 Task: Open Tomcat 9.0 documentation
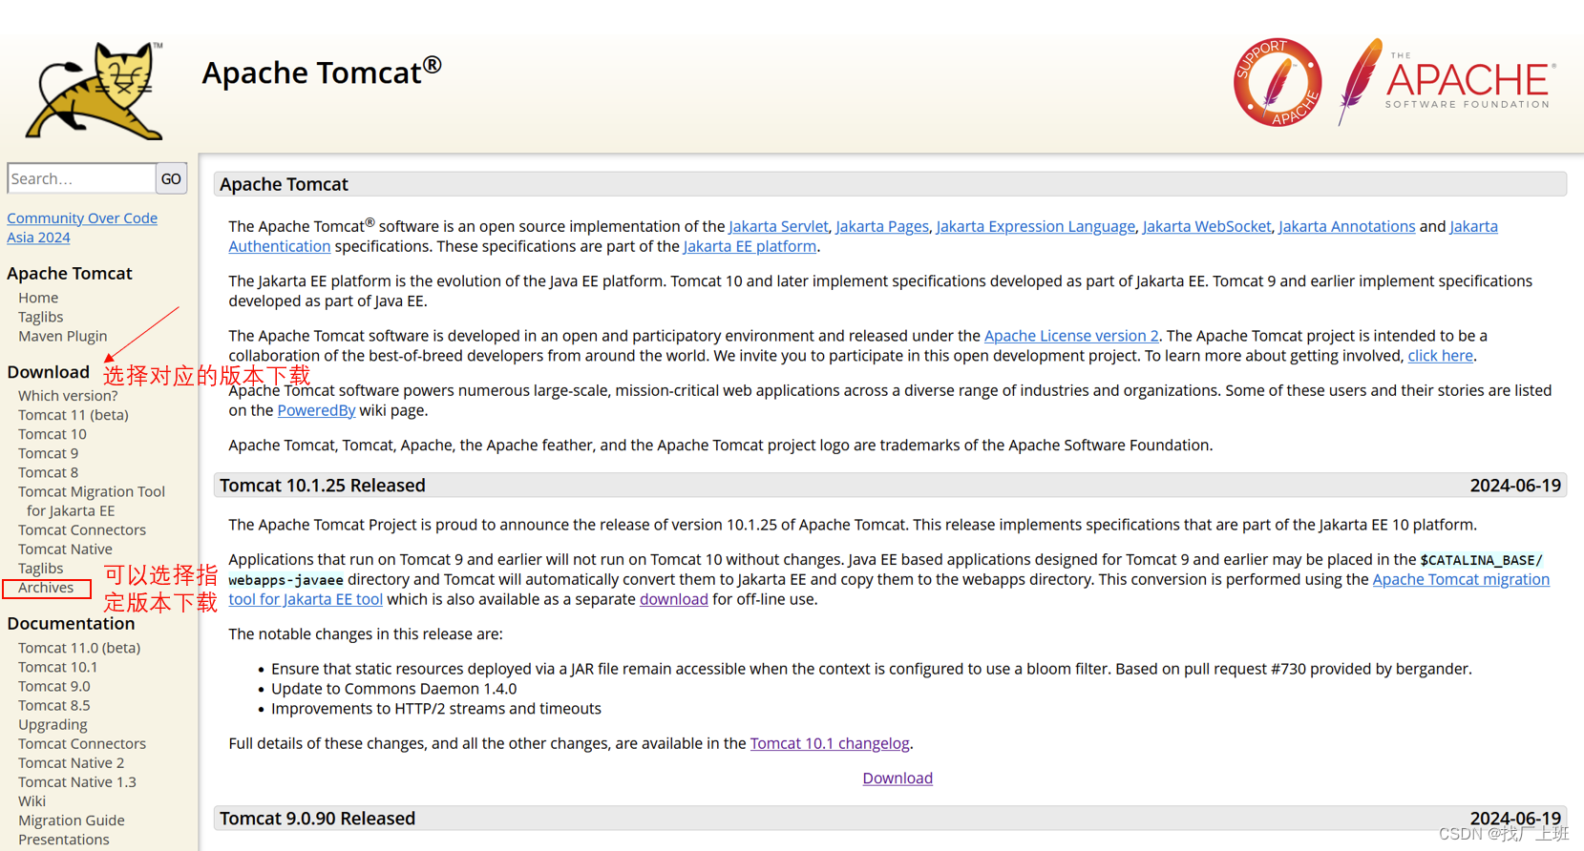click(x=54, y=686)
